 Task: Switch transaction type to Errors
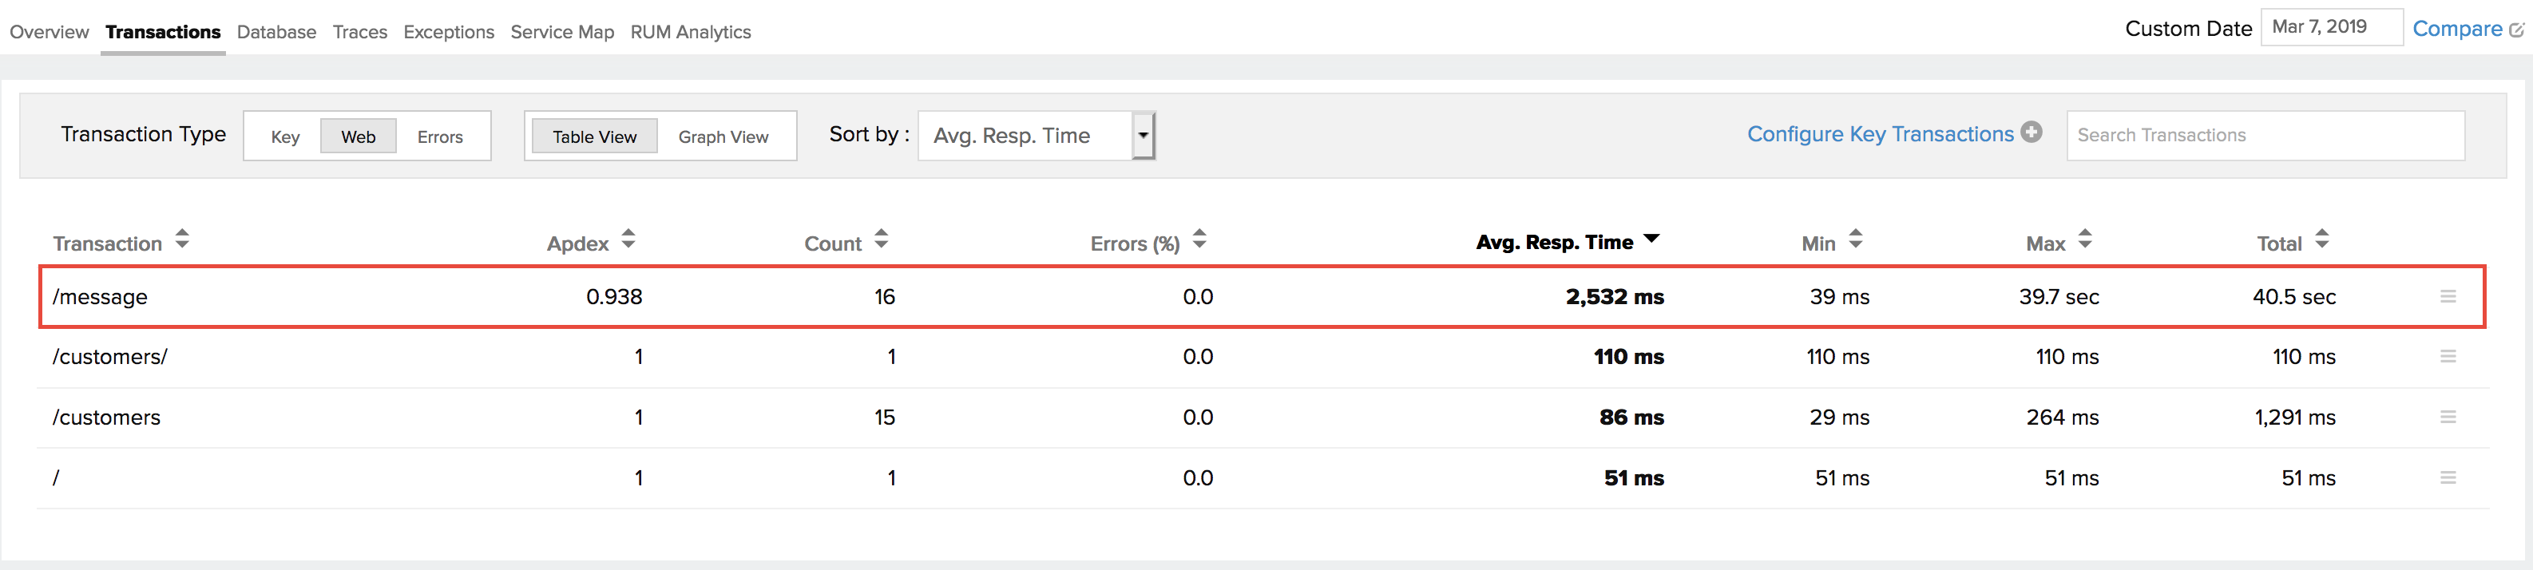click(x=439, y=137)
